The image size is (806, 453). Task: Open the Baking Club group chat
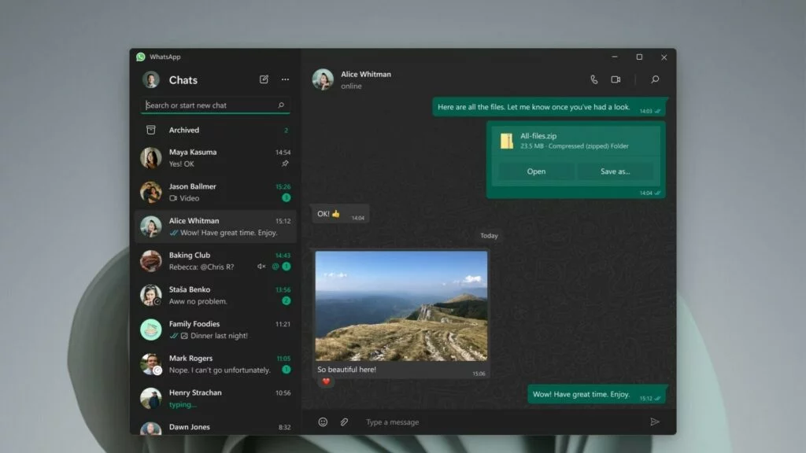click(216, 261)
